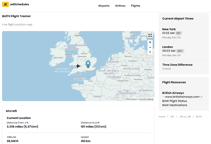Click the DEUTSCHLAND label on map
211x144 pixels.
pos(131,69)
